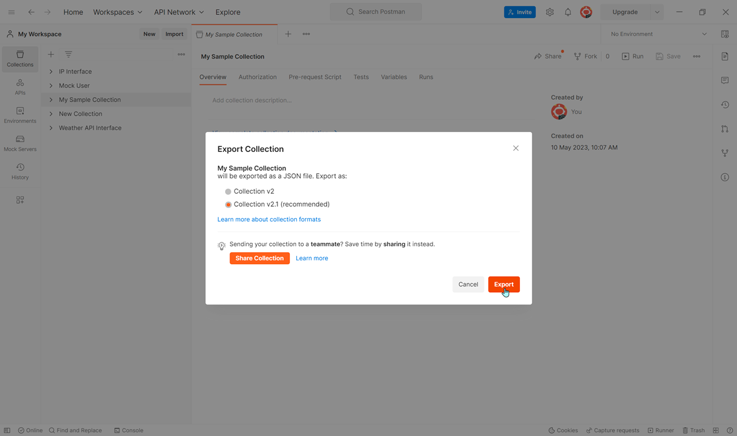Click the Search Postman field
The height and width of the screenshot is (436, 737).
[376, 12]
